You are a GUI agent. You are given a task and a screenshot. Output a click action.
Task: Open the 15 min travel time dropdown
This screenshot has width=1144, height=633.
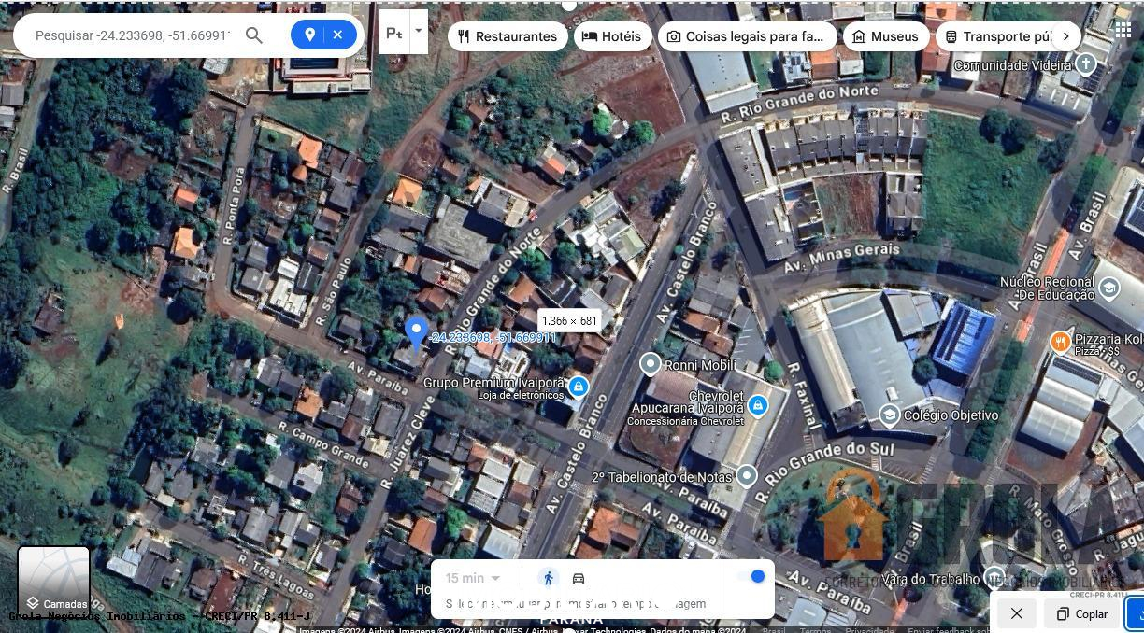(x=472, y=577)
